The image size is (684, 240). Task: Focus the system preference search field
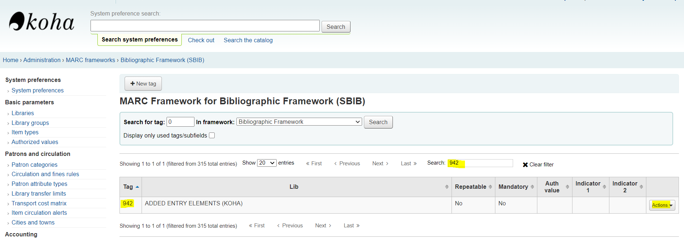tap(205, 26)
